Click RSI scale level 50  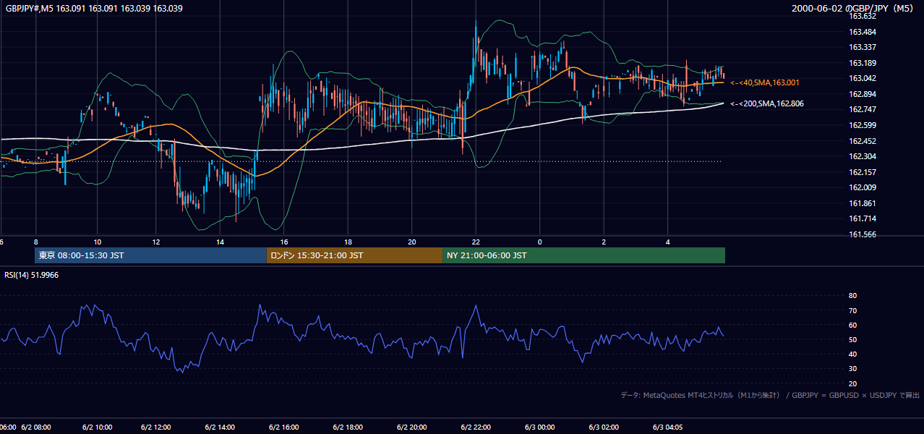point(852,339)
